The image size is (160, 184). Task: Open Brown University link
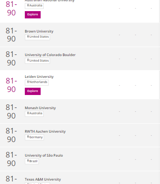point(39,31)
